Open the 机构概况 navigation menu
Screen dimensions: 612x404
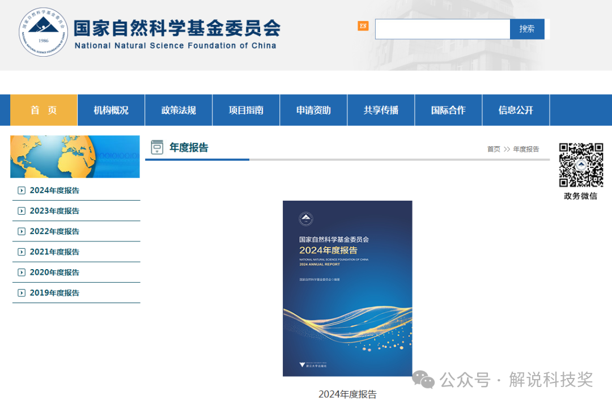(111, 110)
